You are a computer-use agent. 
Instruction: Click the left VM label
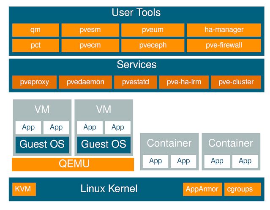point(42,109)
